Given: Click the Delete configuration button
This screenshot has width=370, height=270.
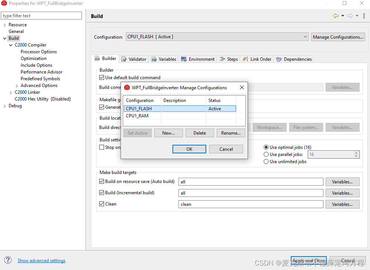Looking at the screenshot, I should 199,133.
